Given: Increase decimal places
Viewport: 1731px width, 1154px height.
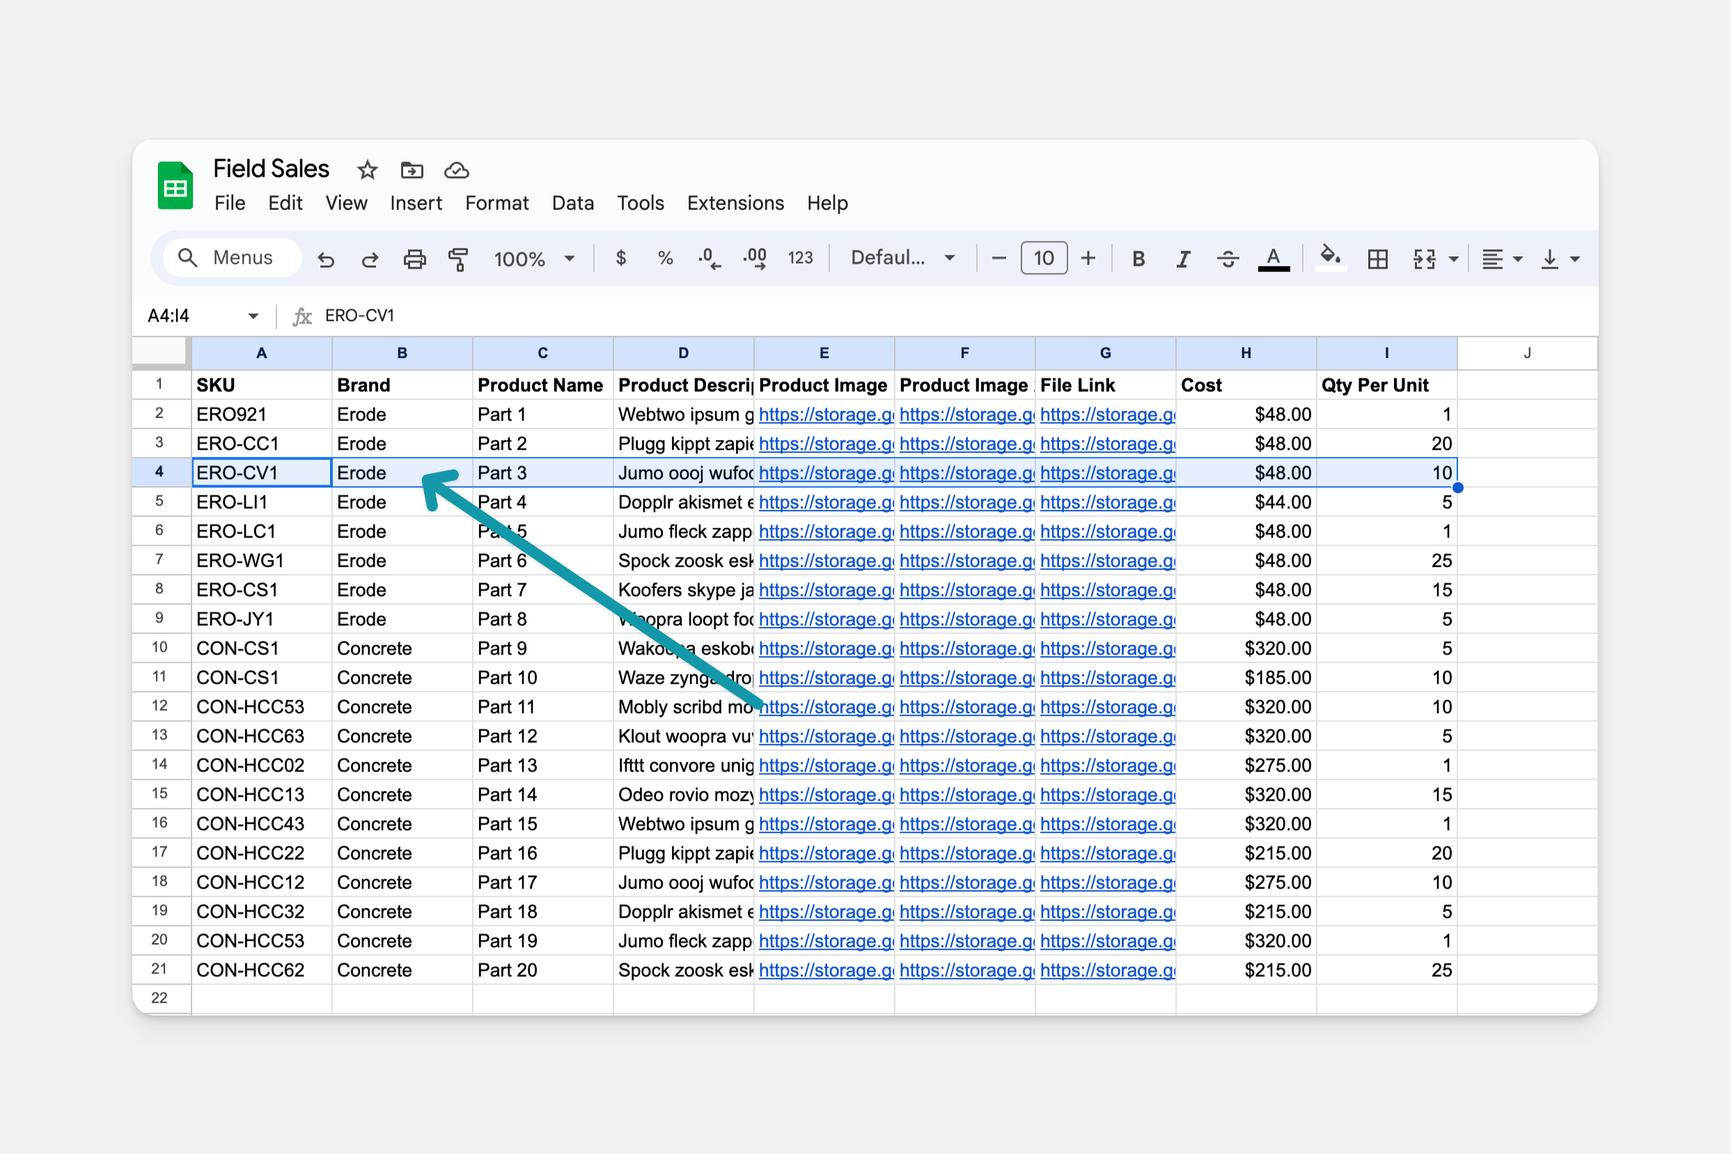Looking at the screenshot, I should pyautogui.click(x=755, y=259).
